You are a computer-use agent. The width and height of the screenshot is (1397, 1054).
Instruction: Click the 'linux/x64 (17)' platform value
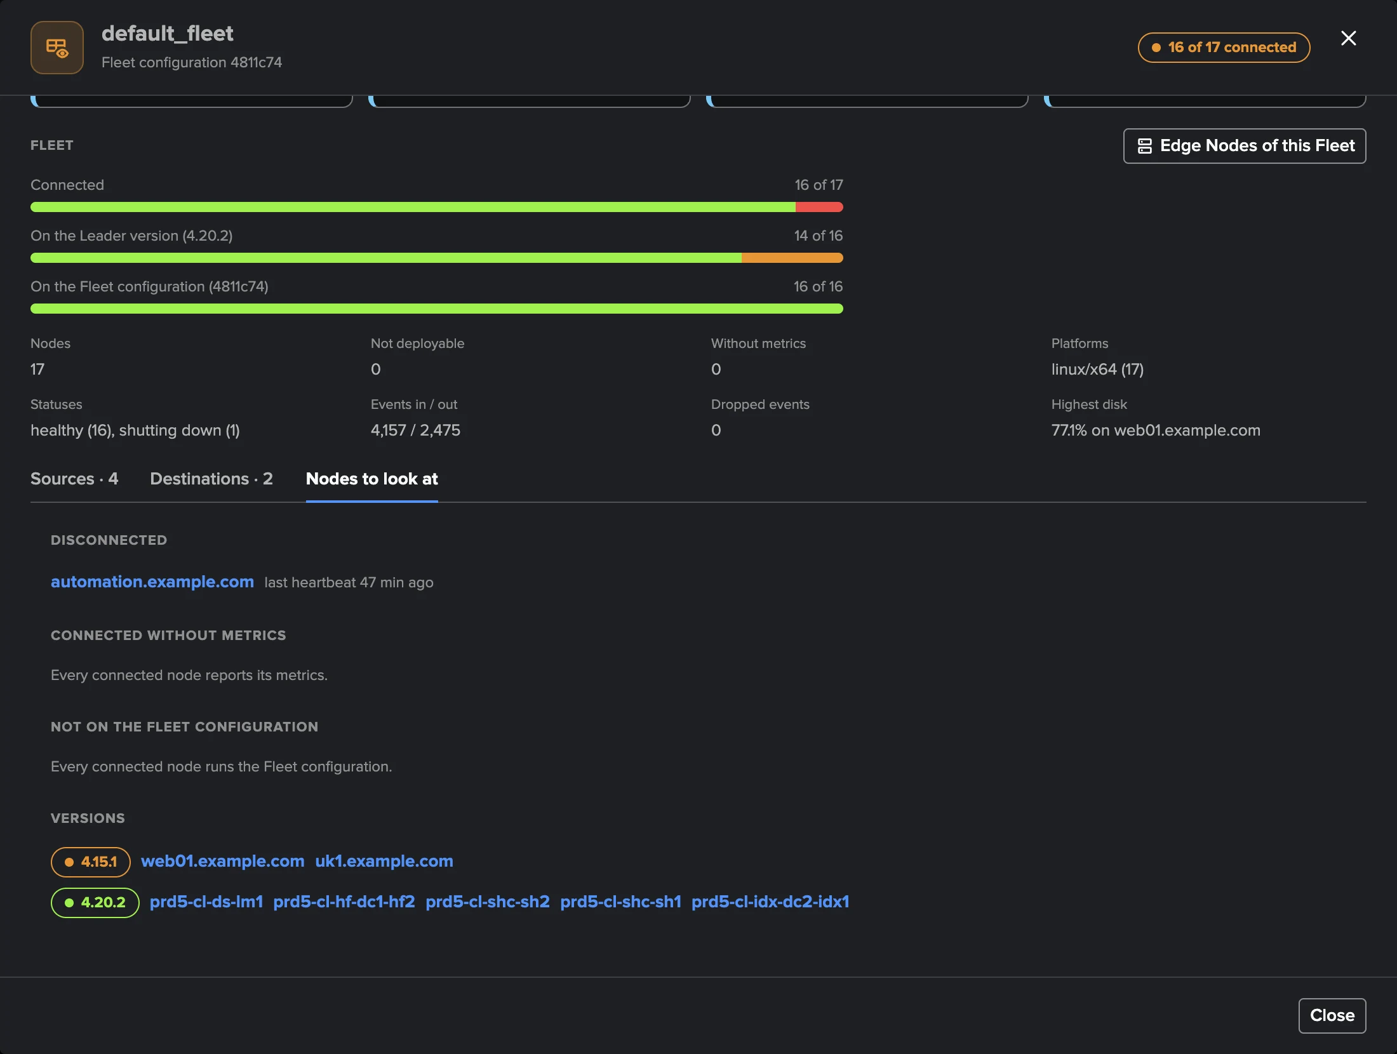pyautogui.click(x=1097, y=369)
